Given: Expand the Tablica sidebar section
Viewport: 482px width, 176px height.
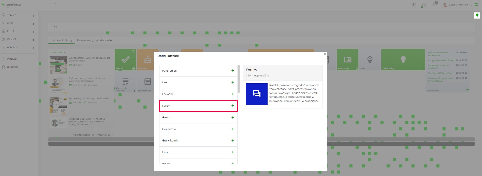Looking at the screenshot, I should click(x=18, y=15).
